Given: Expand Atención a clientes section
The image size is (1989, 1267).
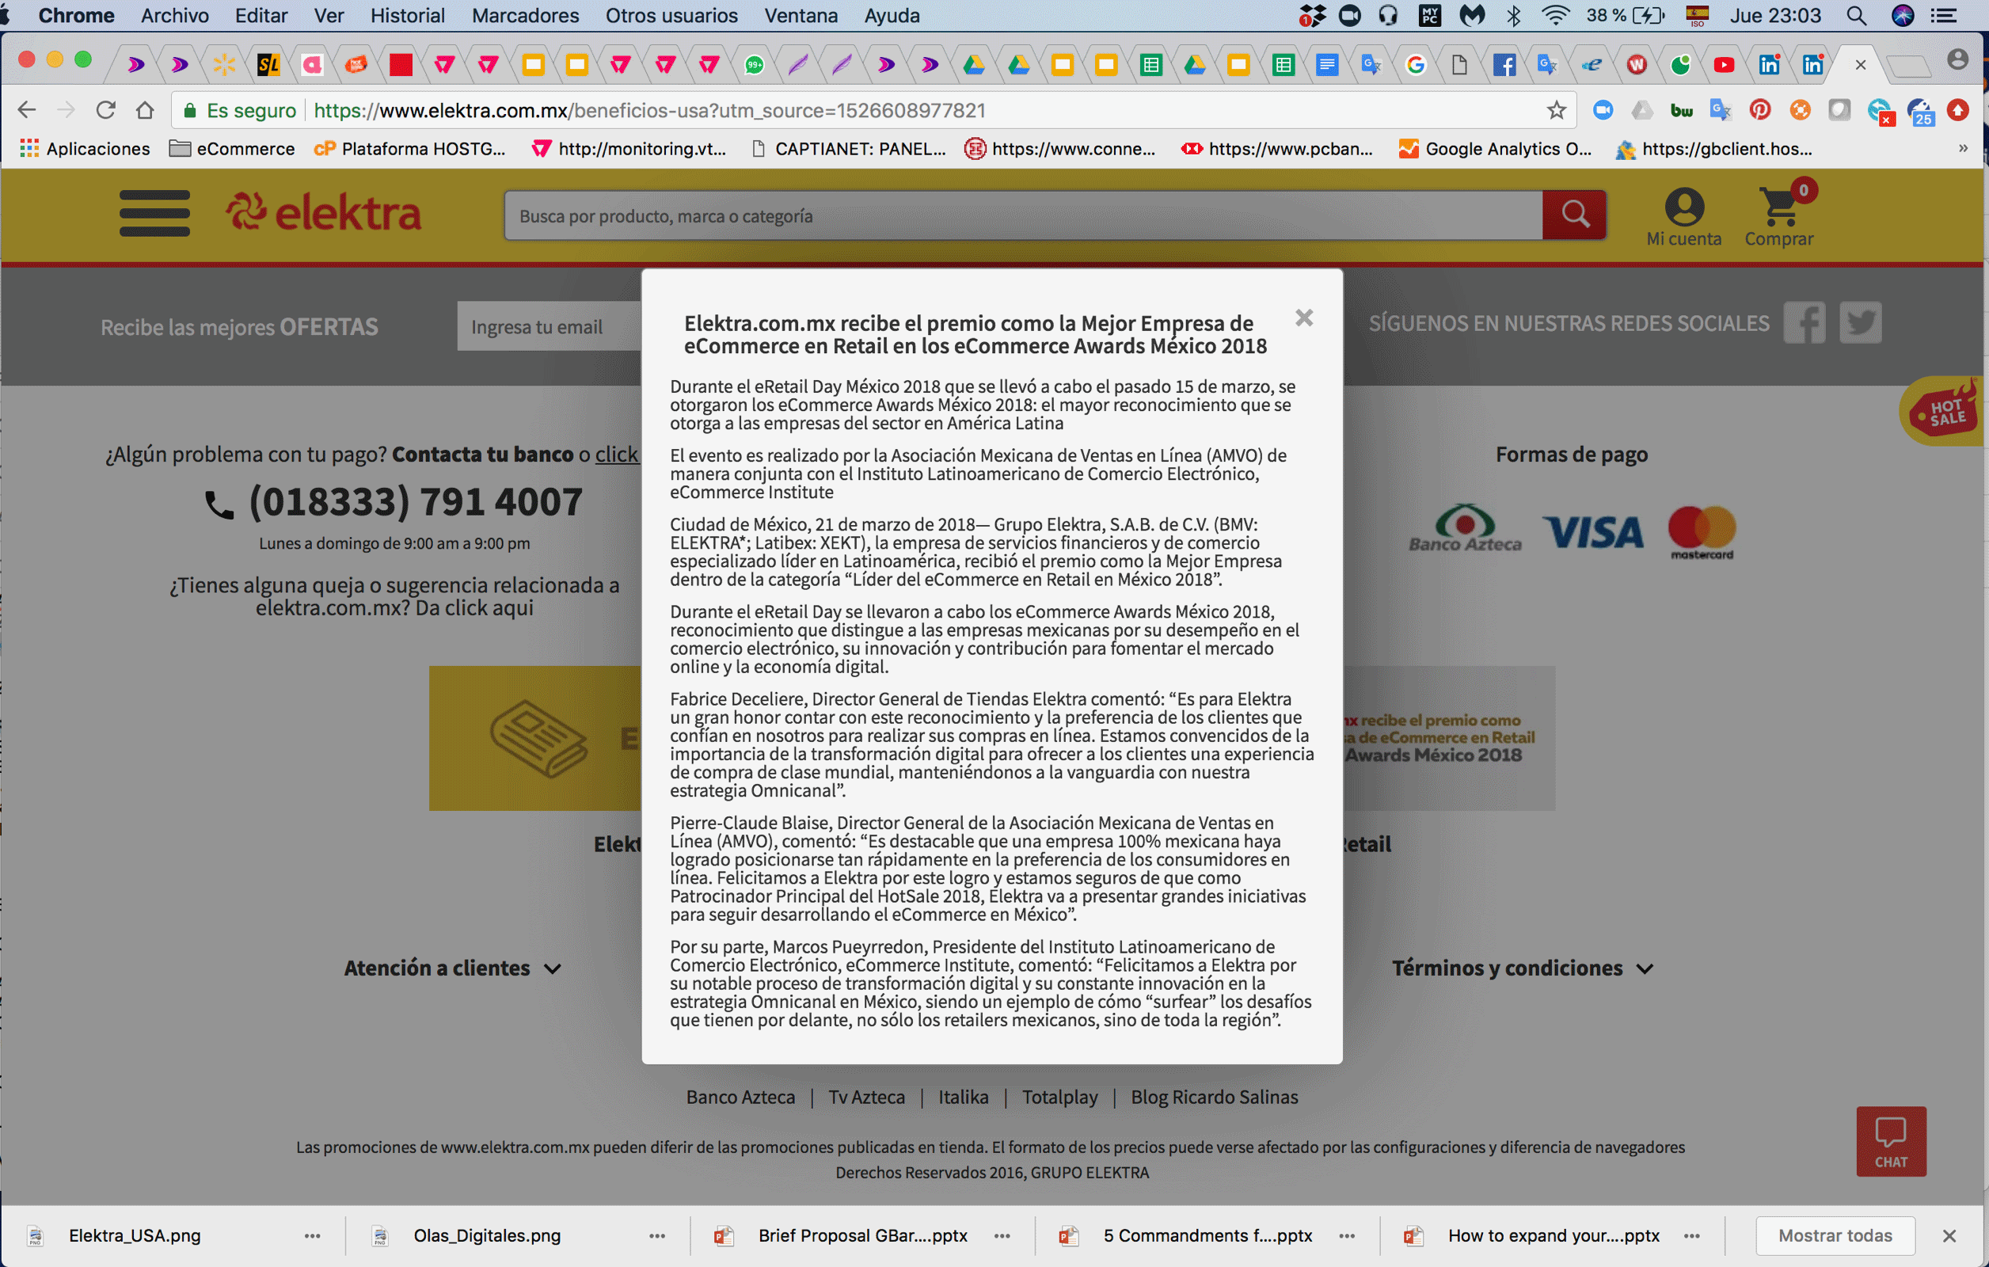Looking at the screenshot, I should coord(453,968).
